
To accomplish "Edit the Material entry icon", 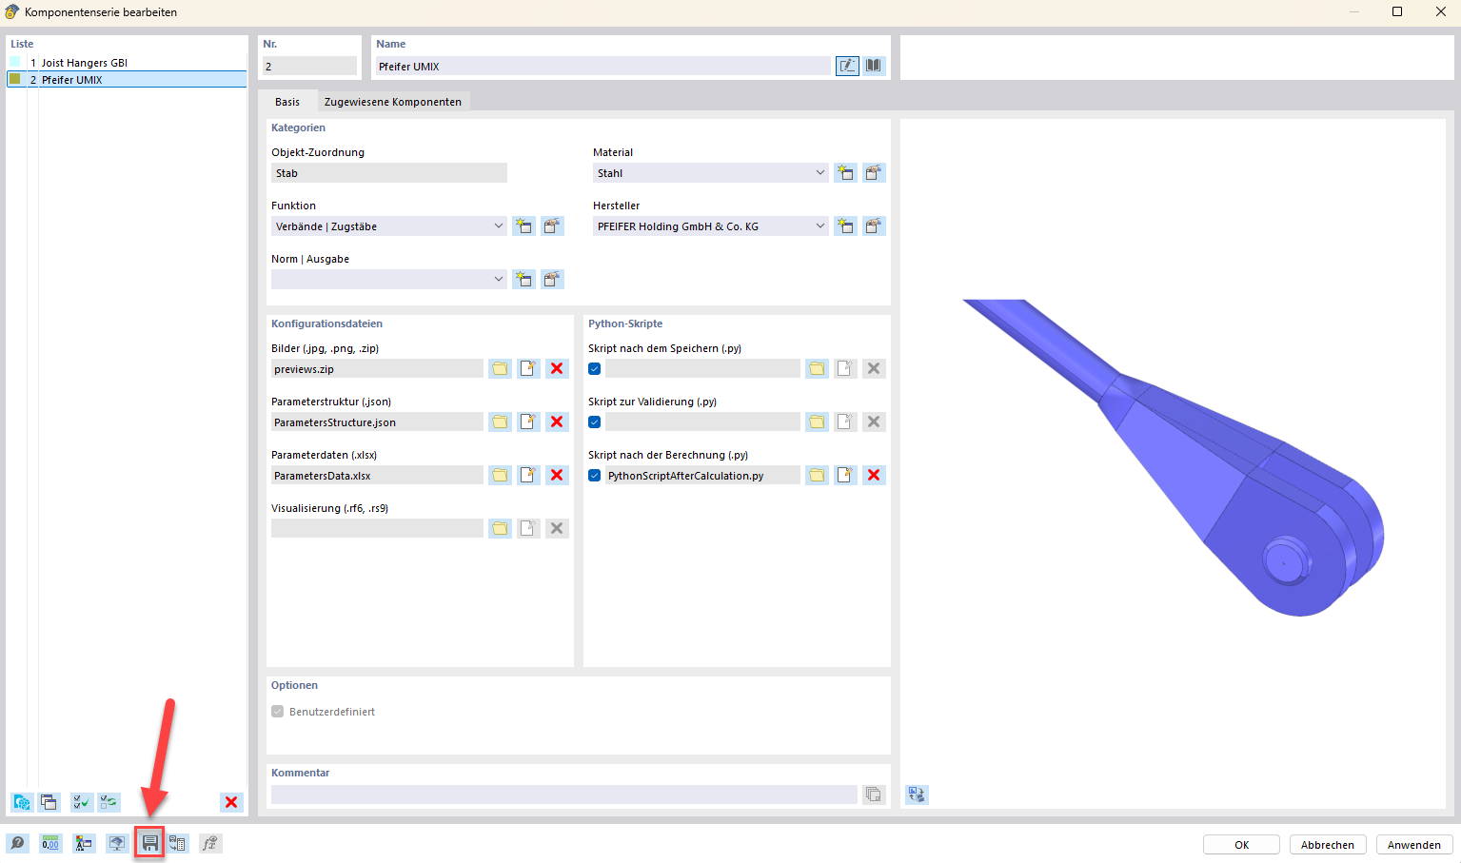I will pos(874,173).
